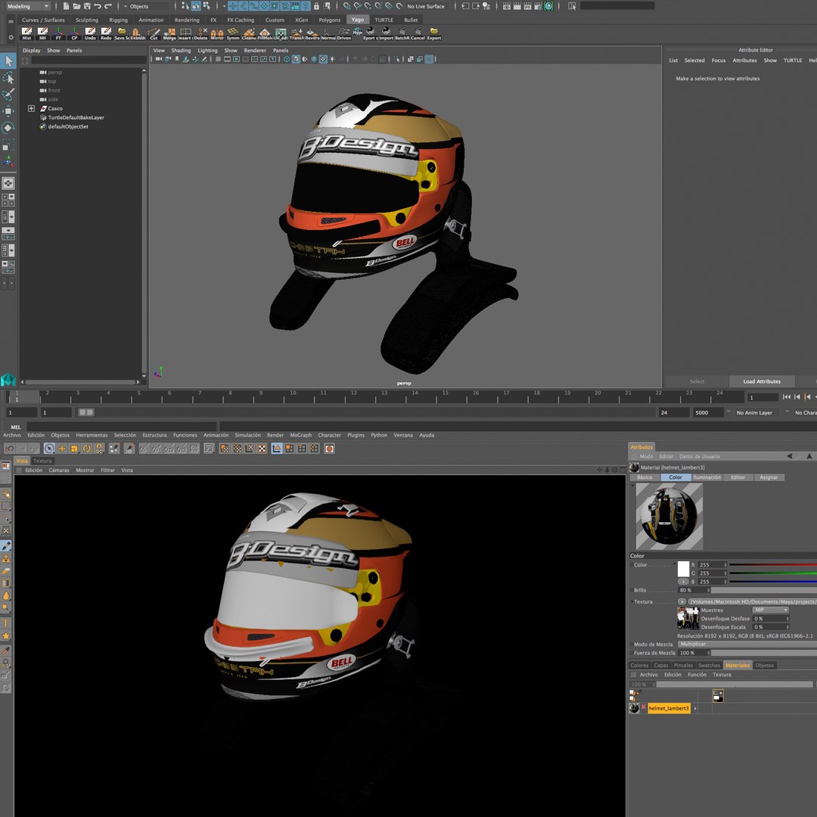Collapse the material preview disclosure triangle
This screenshot has height=817, width=817.
coord(632,486)
